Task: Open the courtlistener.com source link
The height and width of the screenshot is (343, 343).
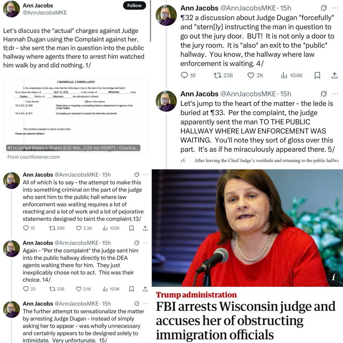Action: pyautogui.click(x=34, y=157)
